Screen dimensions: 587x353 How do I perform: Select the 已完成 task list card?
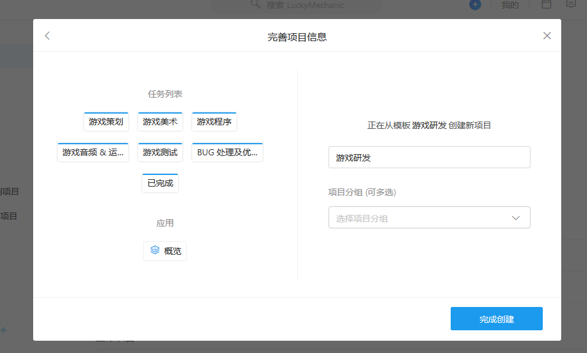160,183
